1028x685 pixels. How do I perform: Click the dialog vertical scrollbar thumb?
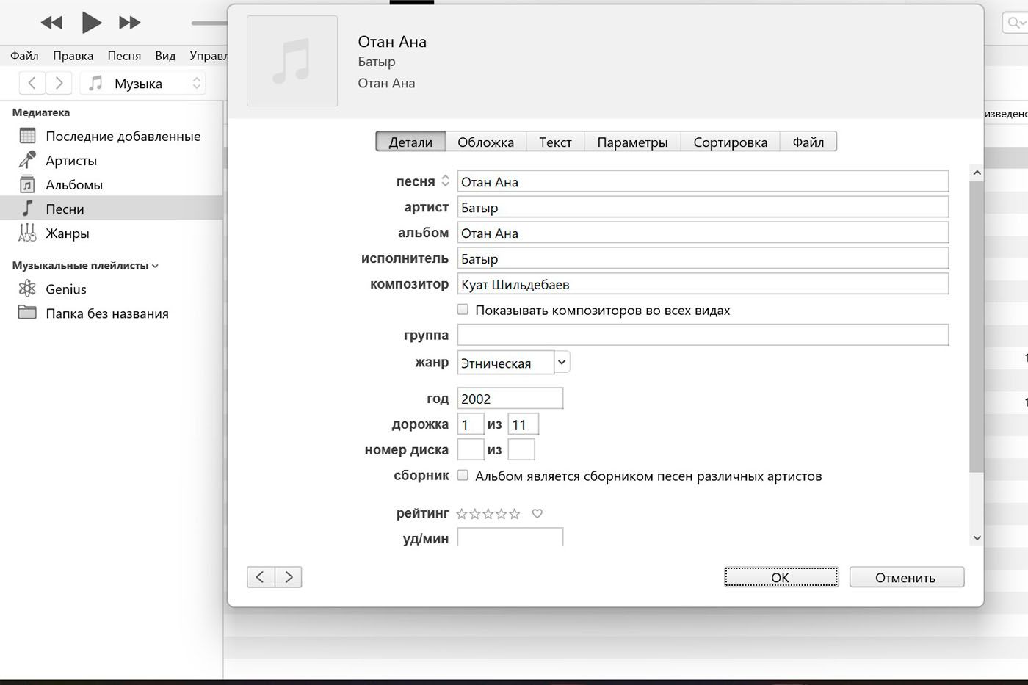click(977, 327)
